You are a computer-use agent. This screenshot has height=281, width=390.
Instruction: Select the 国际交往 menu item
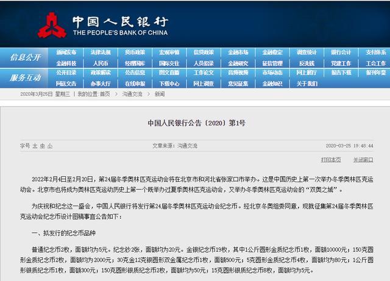click(169, 63)
